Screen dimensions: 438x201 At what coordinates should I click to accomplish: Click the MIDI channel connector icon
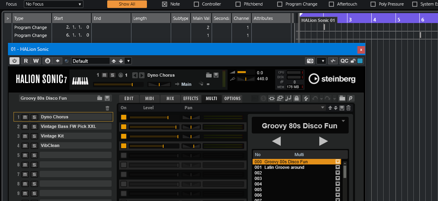click(121, 75)
